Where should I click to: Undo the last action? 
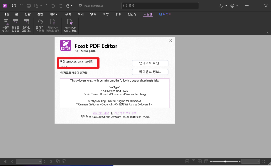pyautogui.click(x=53, y=6)
